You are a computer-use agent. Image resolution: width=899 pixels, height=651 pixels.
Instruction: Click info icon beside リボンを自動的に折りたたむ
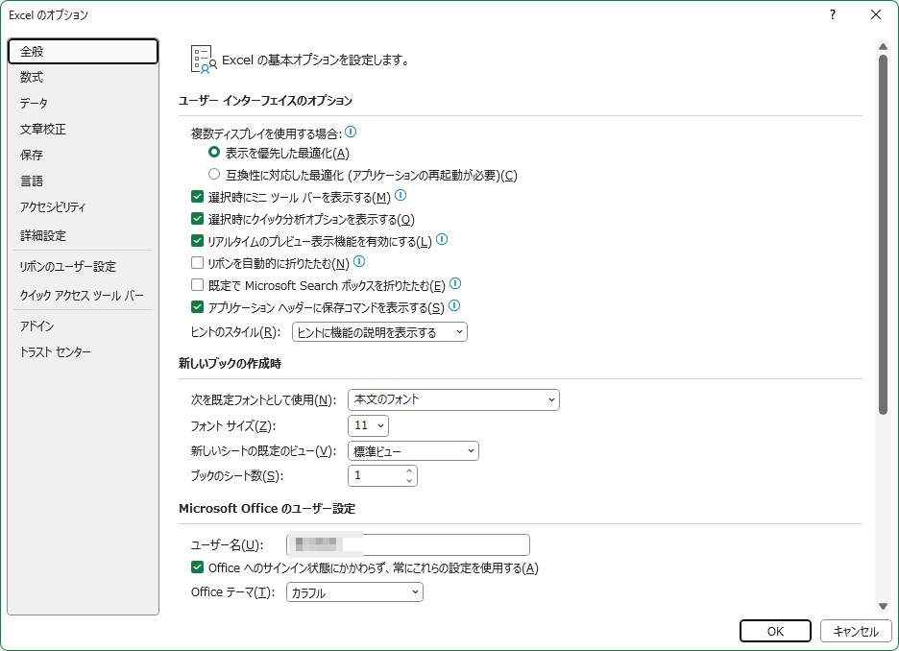[x=359, y=262]
